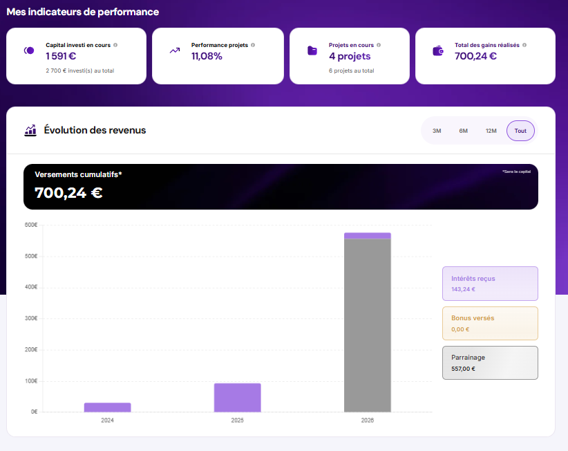Open info tooltip beside Total des gains réalisés
The height and width of the screenshot is (451, 568).
524,45
